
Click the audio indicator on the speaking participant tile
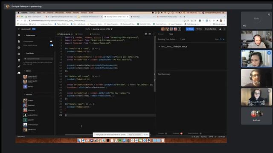click(x=269, y=53)
